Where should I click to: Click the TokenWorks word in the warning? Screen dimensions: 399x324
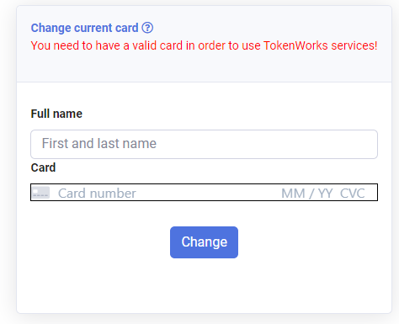pyautogui.click(x=295, y=45)
